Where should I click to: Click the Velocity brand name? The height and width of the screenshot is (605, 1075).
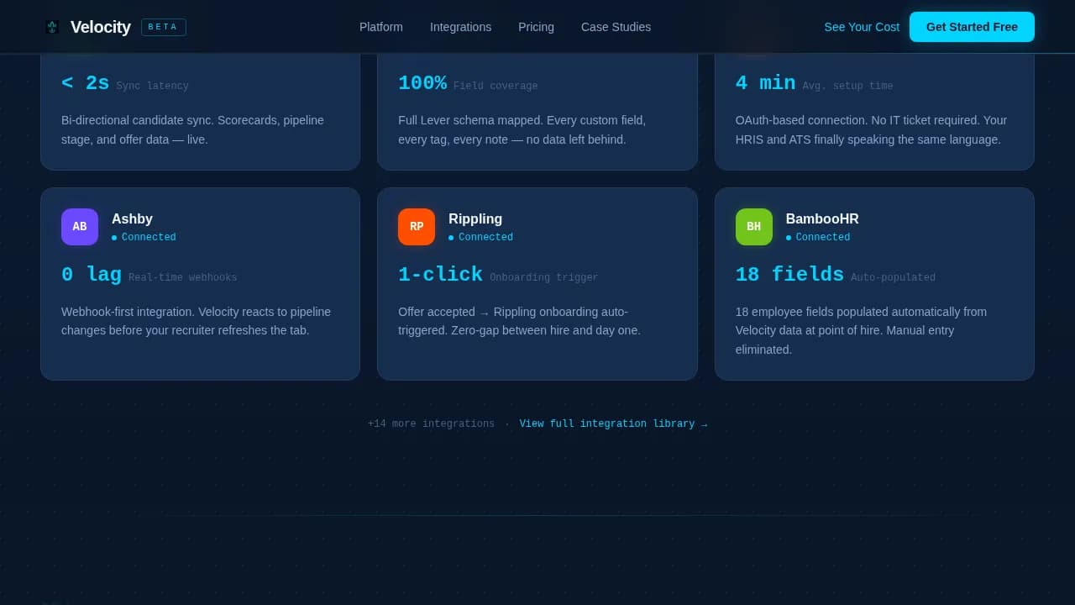(x=101, y=27)
